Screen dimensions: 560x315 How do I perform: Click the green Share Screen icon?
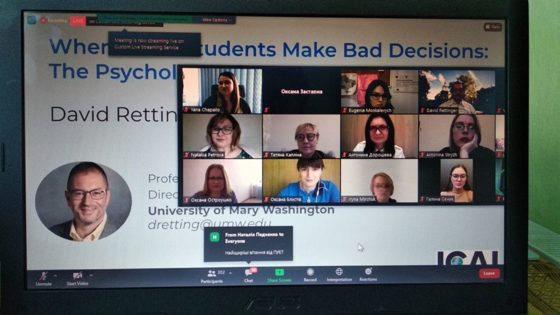(279, 272)
